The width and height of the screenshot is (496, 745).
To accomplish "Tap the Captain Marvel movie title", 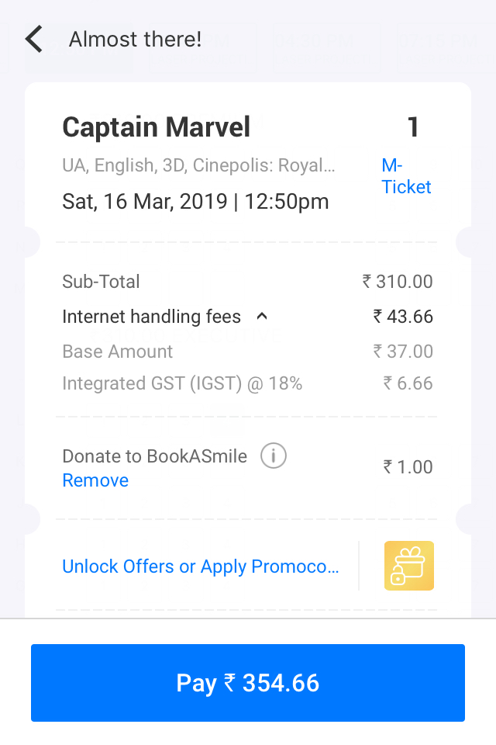I will click(156, 127).
